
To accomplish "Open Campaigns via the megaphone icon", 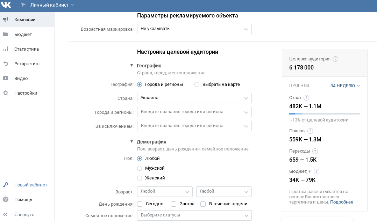I will click(x=6, y=20).
